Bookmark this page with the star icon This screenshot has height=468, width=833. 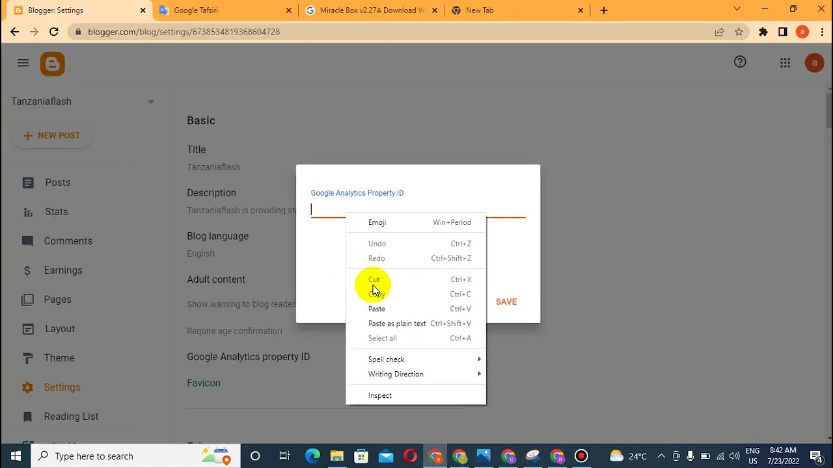click(x=739, y=31)
